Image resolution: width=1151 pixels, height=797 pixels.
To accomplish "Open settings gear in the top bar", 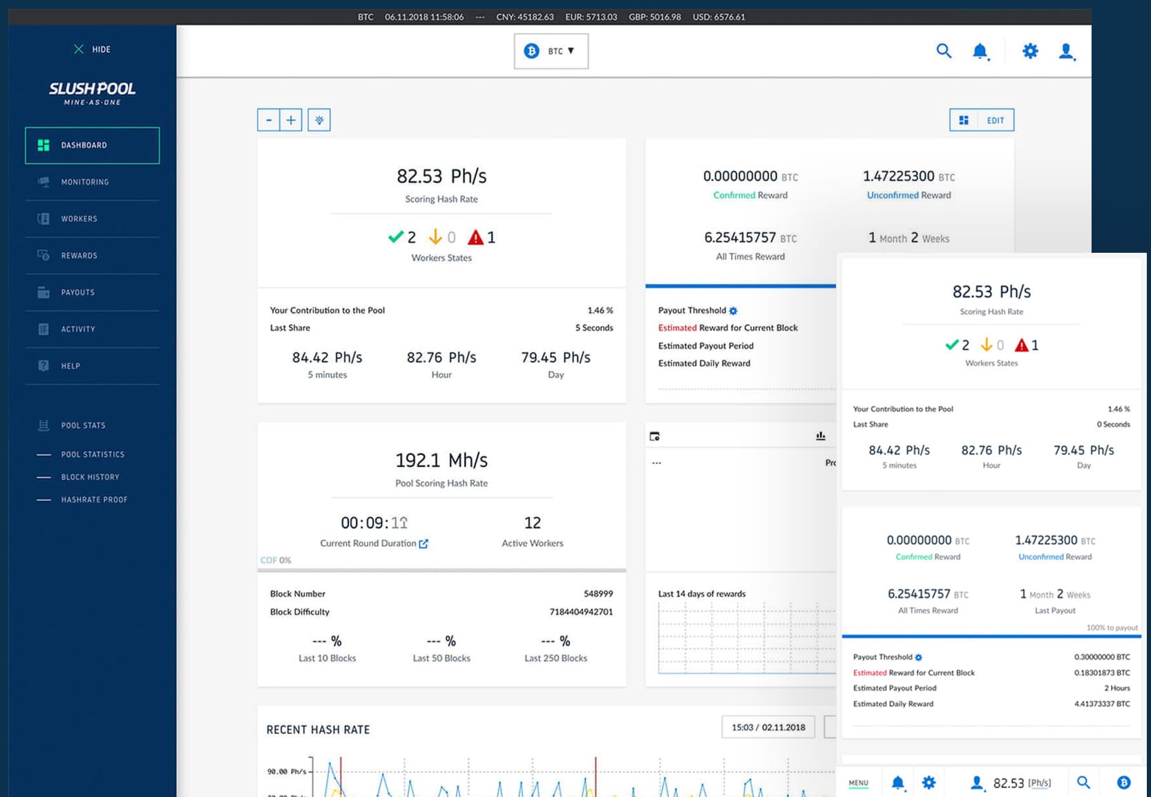I will tap(1030, 50).
